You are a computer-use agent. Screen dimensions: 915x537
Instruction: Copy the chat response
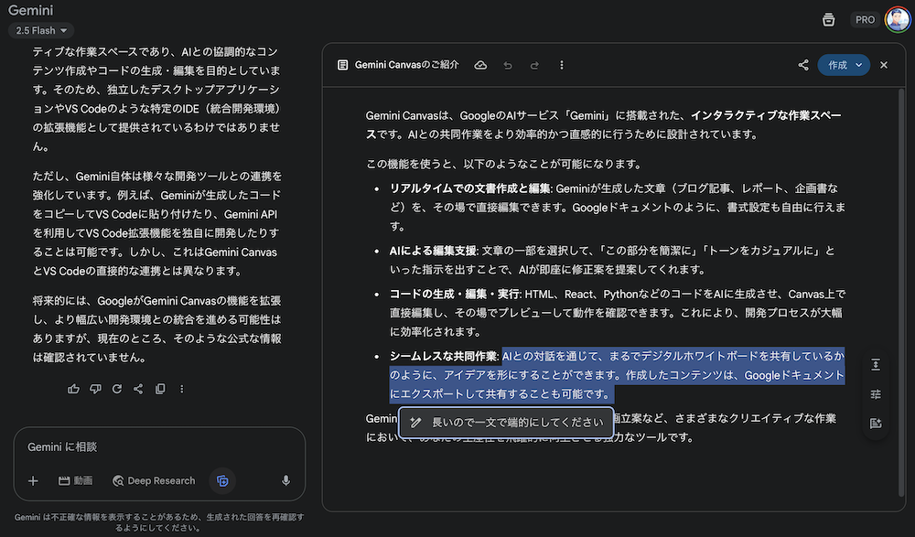coord(160,389)
